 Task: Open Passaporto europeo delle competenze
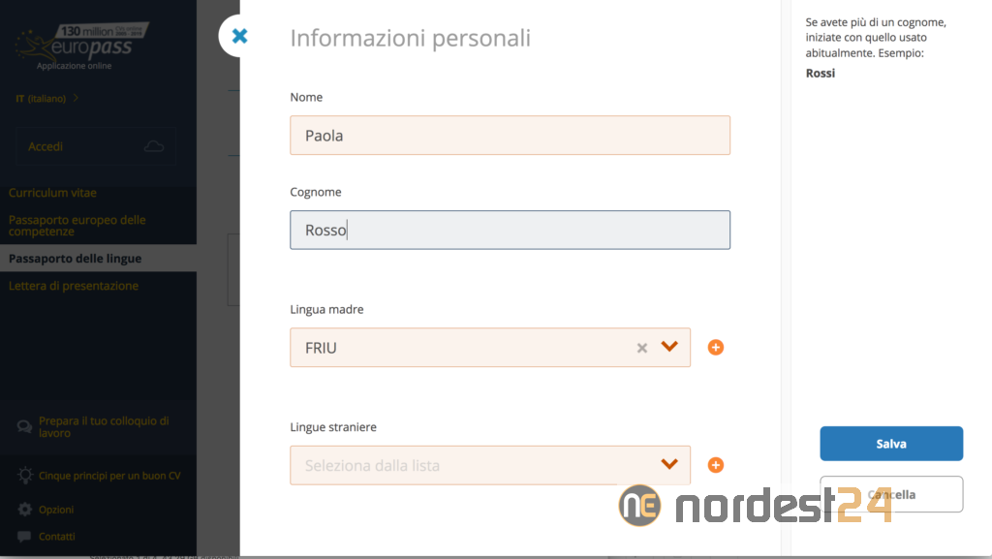[77, 226]
